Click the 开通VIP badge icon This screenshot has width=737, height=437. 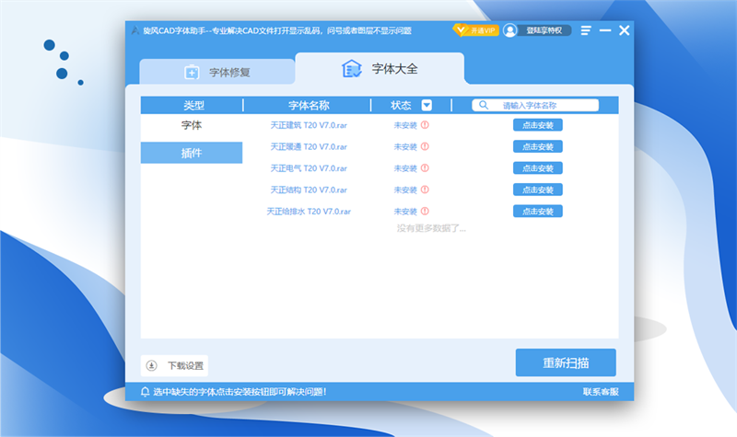tap(475, 30)
